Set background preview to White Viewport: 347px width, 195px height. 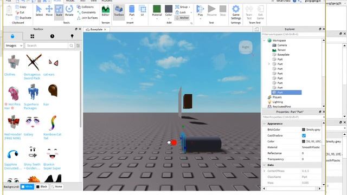point(27,186)
